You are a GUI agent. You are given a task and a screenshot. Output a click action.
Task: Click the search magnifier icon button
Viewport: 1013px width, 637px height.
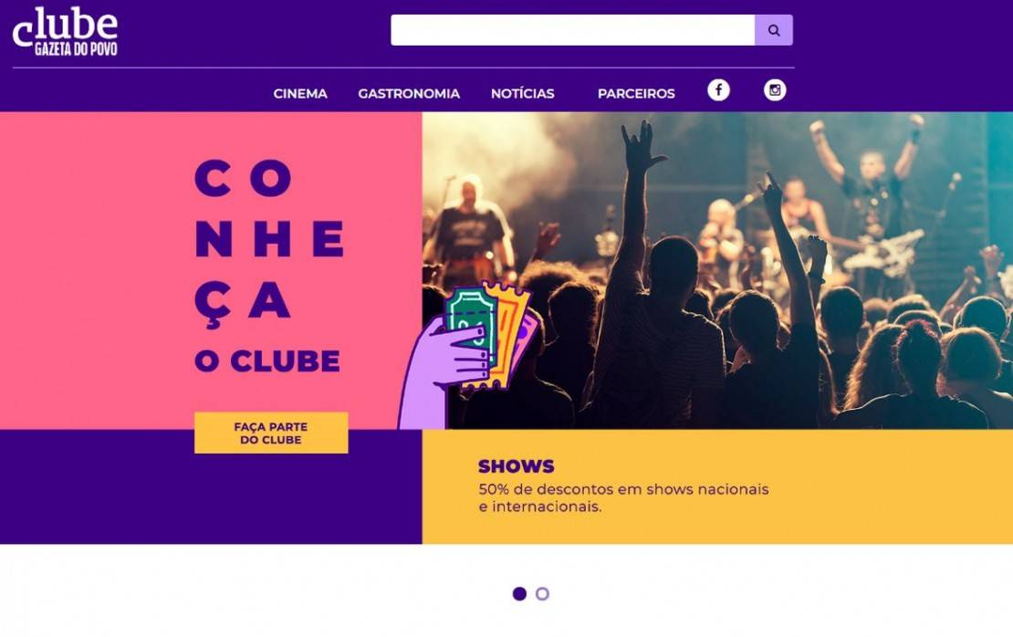click(x=773, y=30)
